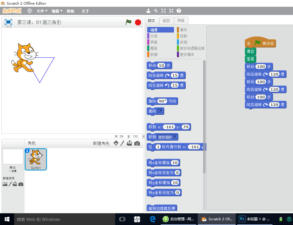Select the stage thumbnail

click(13, 157)
